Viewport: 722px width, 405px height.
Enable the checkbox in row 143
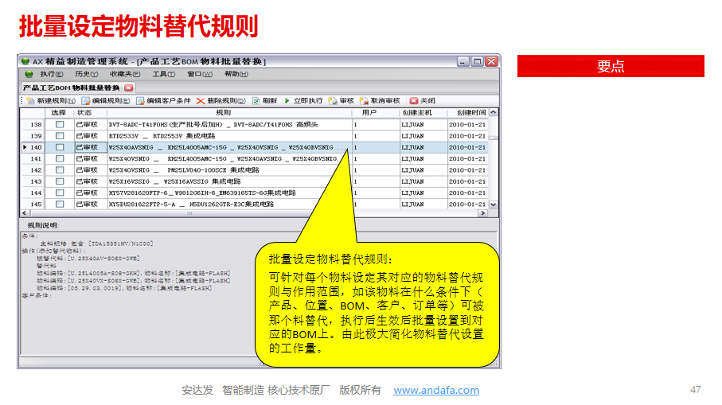pyautogui.click(x=60, y=193)
